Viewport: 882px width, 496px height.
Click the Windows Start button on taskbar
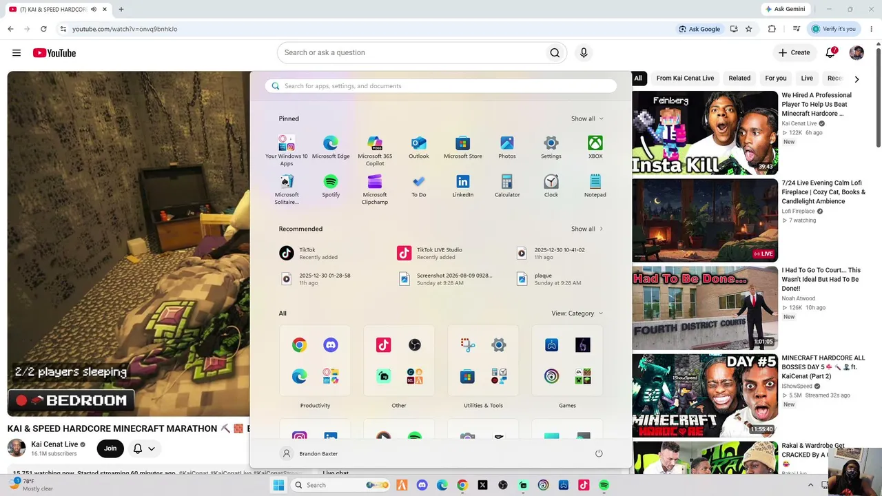click(278, 485)
